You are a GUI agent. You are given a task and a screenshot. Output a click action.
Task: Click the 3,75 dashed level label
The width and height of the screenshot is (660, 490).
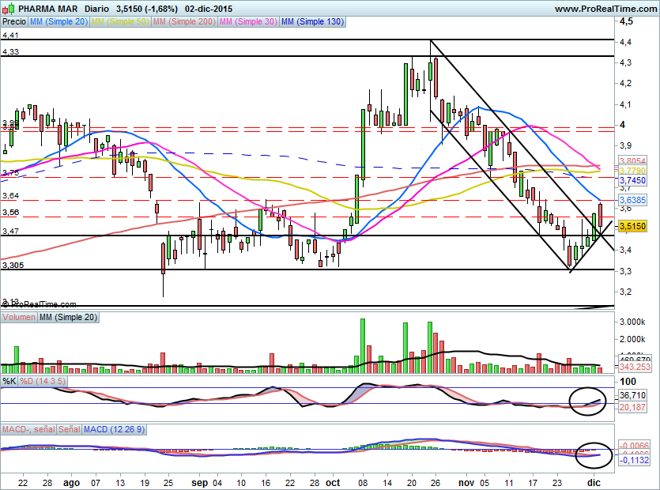pyautogui.click(x=10, y=173)
